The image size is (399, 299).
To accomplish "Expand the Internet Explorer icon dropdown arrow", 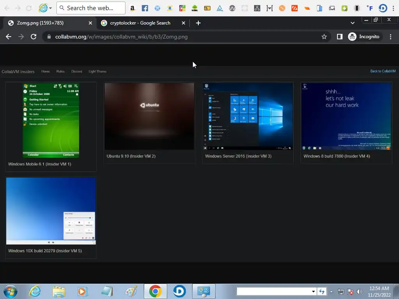I will pyautogui.click(x=50, y=8).
